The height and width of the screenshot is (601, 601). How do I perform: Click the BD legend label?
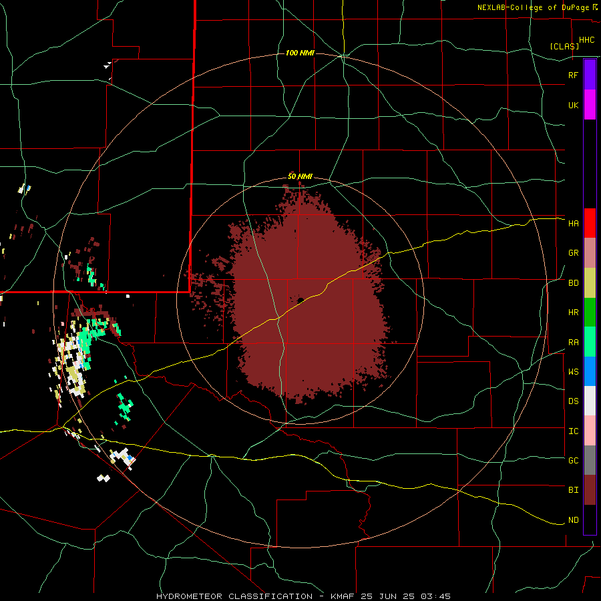(x=573, y=283)
